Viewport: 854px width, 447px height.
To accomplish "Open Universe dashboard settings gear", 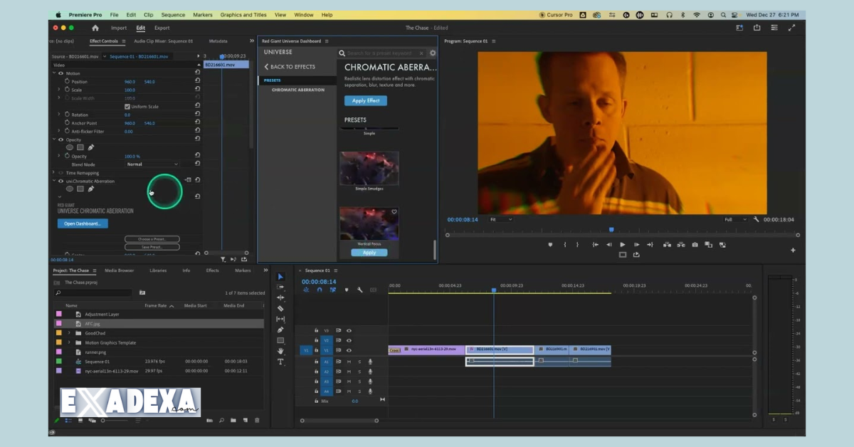I will [433, 53].
